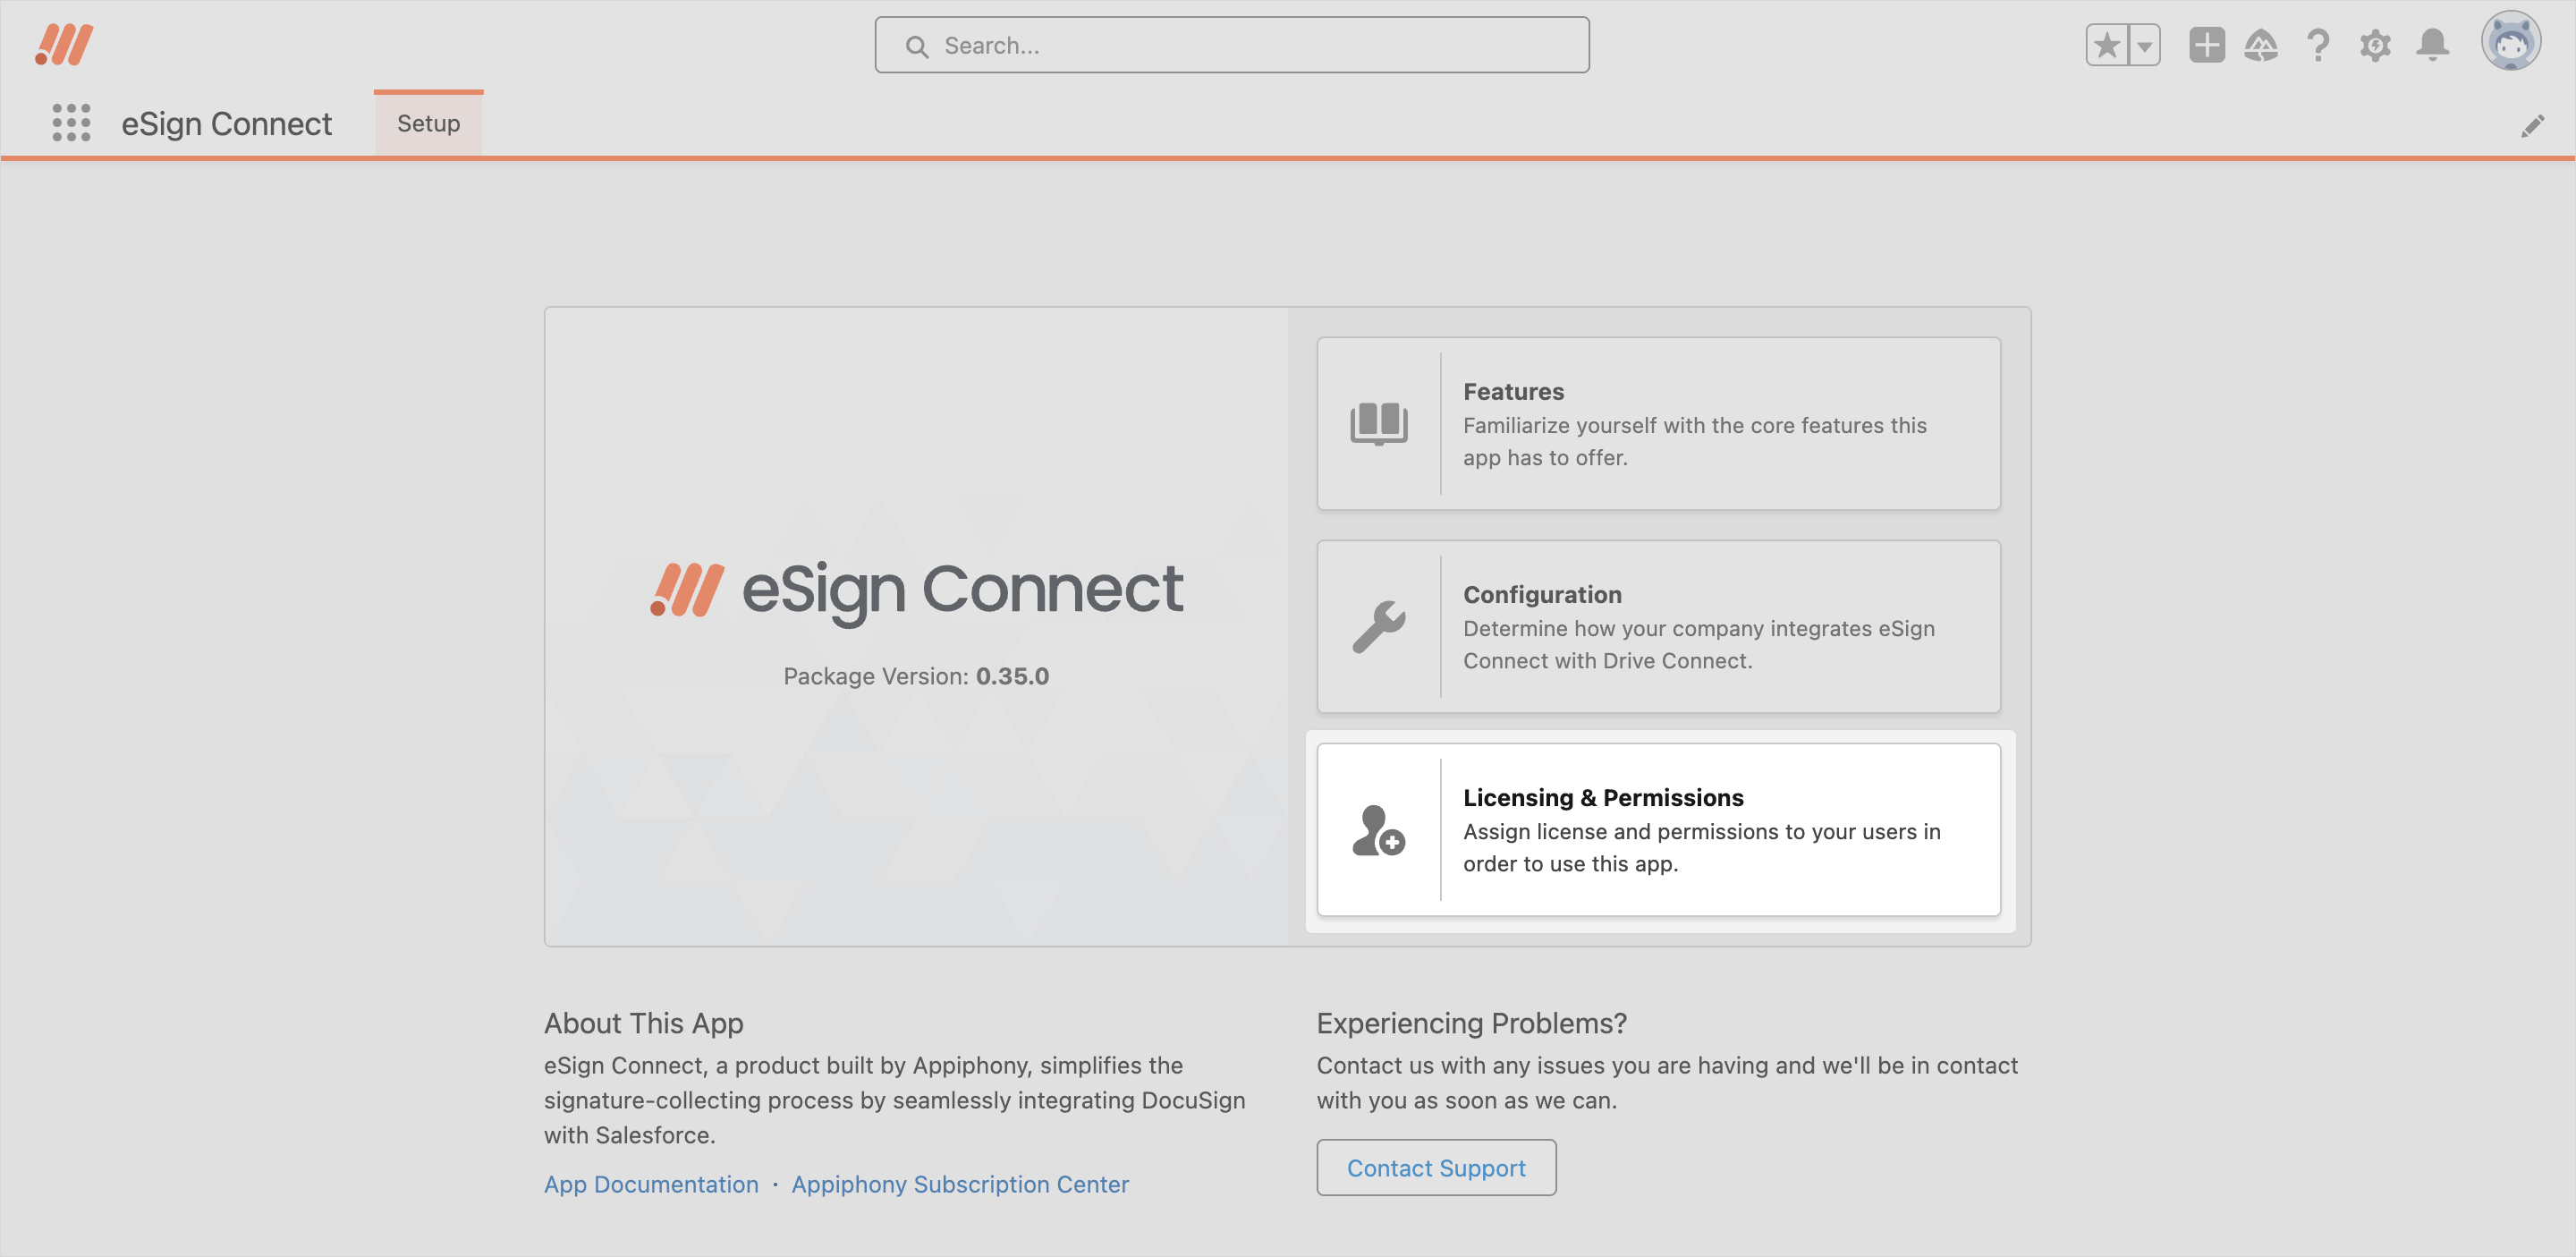This screenshot has width=2576, height=1257.
Task: Open the Appiphony Subscription Center link
Action: point(960,1184)
